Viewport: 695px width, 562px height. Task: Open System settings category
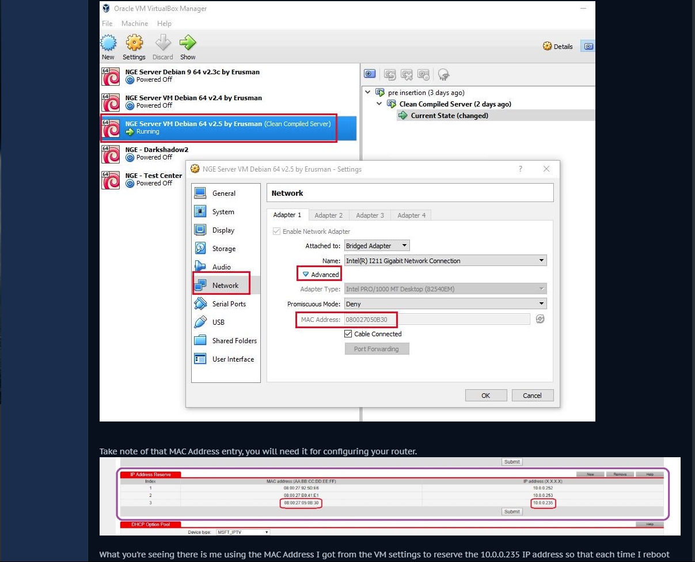[226, 212]
